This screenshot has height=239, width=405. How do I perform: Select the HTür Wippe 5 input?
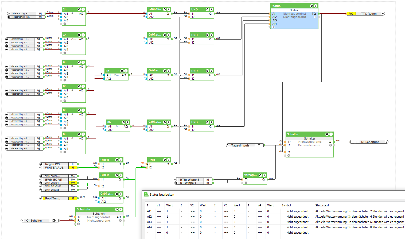(189, 180)
